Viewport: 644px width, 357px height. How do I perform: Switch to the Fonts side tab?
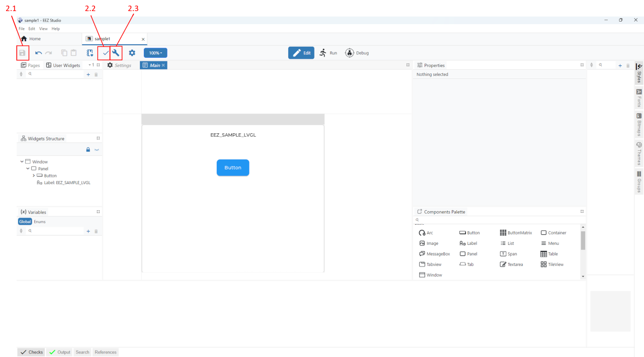pos(639,98)
